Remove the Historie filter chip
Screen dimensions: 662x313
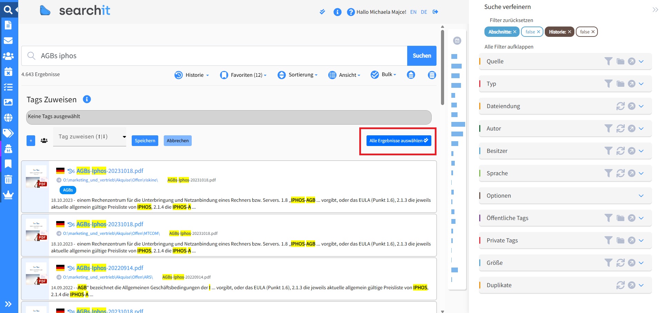point(570,32)
